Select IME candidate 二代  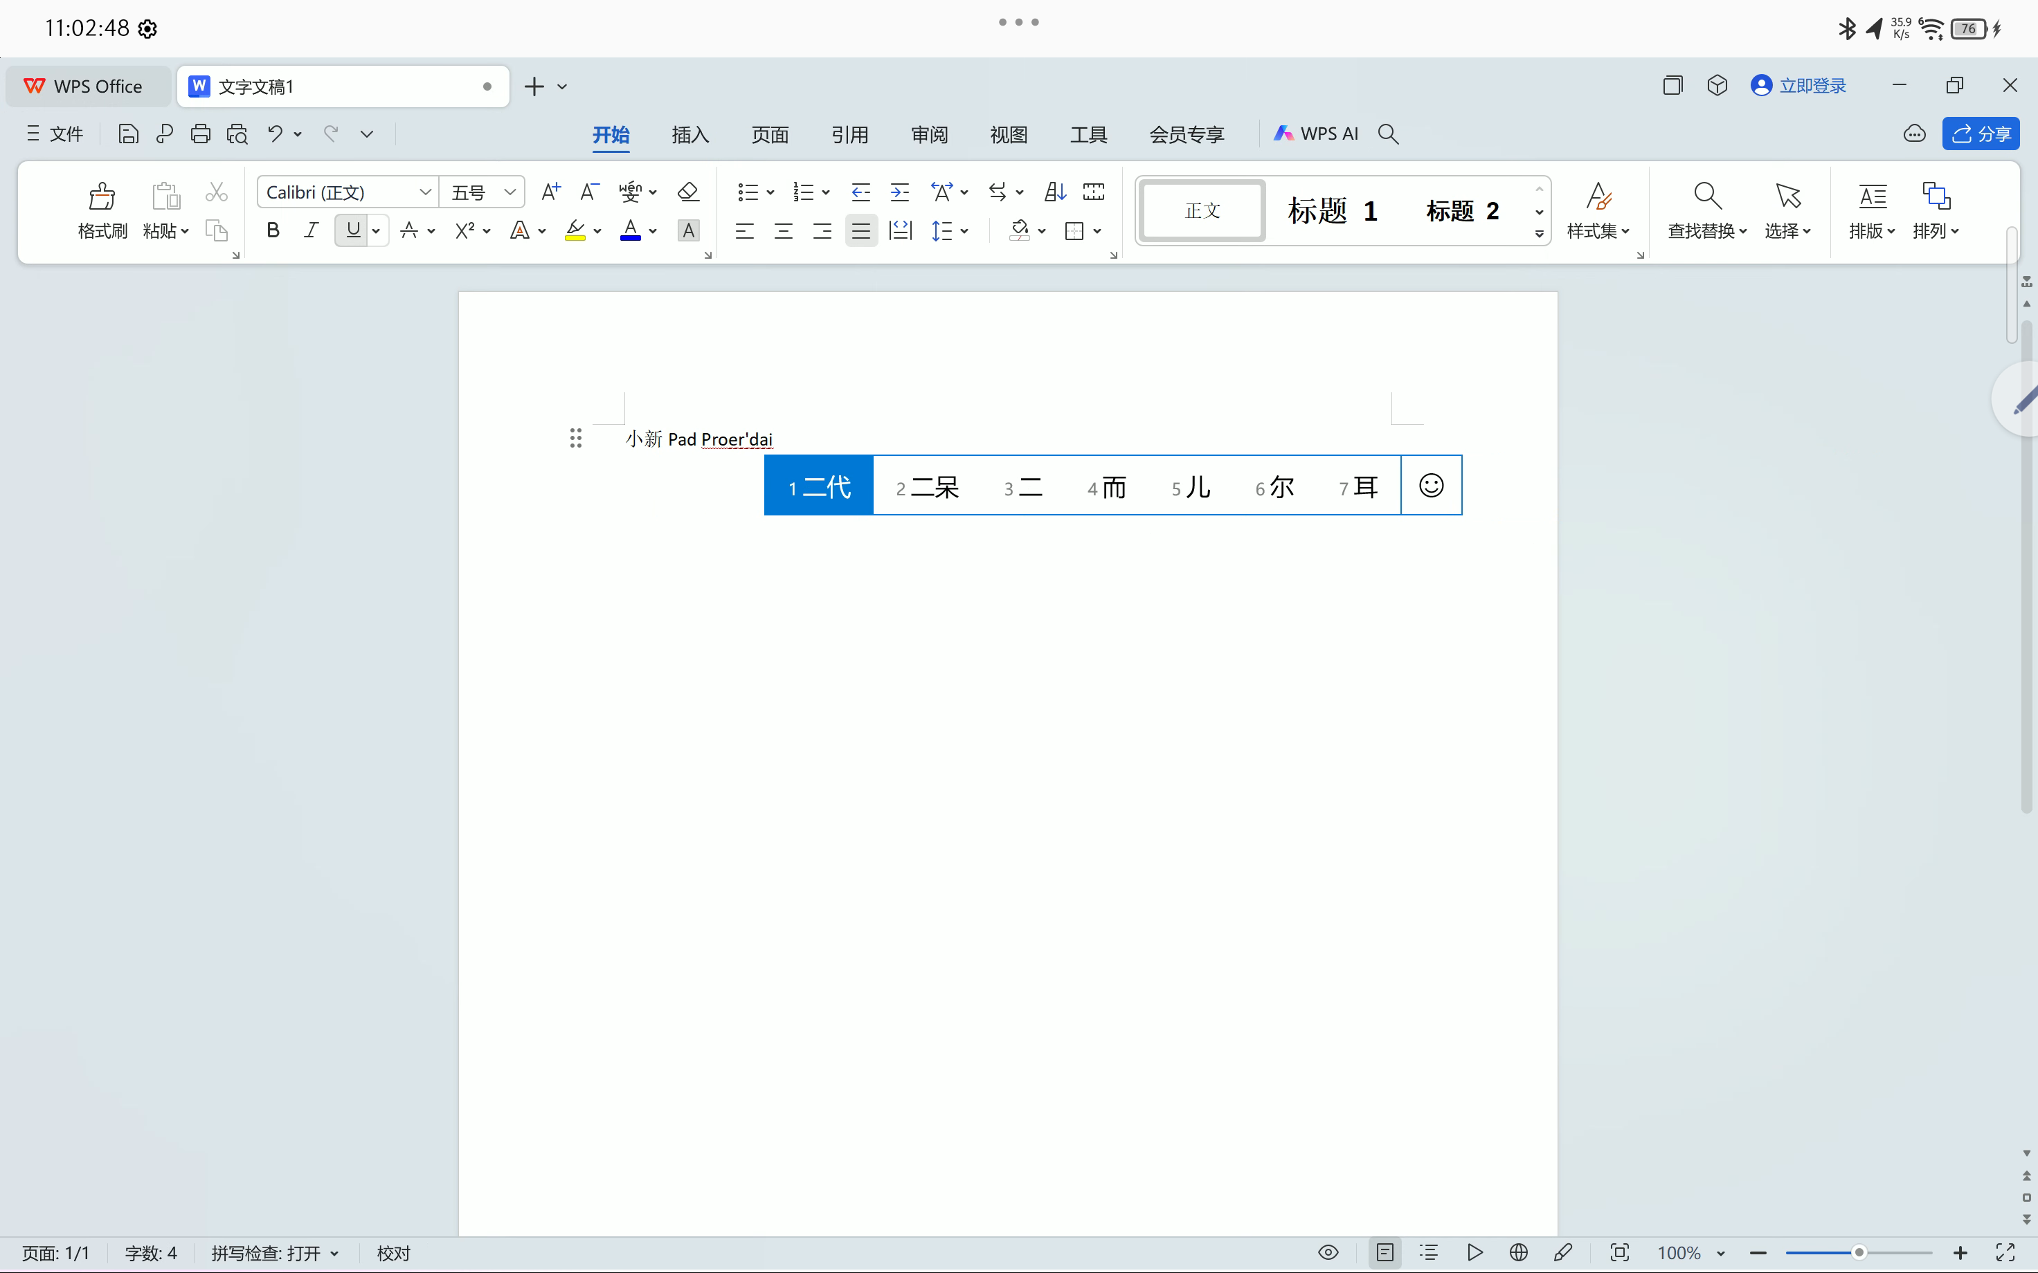(818, 486)
